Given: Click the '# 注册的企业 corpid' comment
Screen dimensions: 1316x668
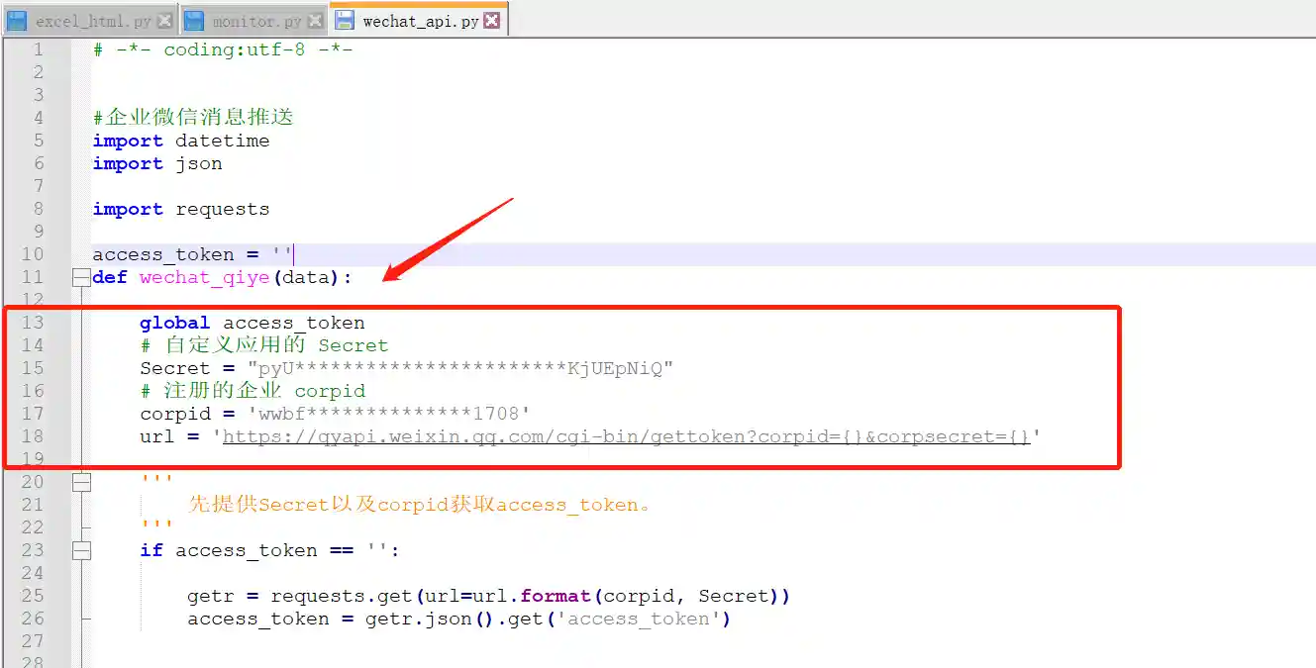Looking at the screenshot, I should tap(253, 391).
